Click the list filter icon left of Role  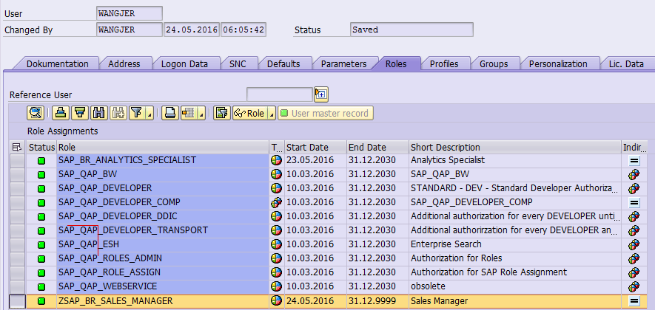(x=222, y=113)
